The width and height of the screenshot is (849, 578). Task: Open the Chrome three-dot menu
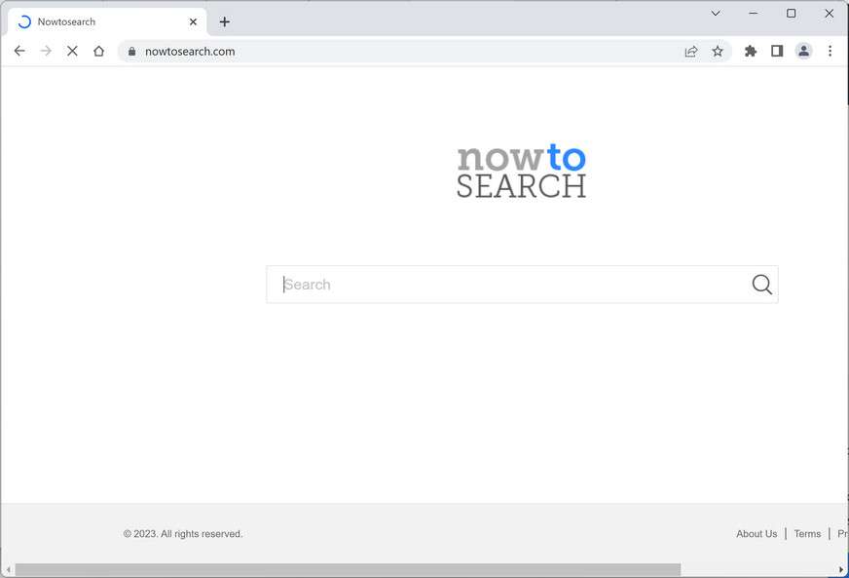point(831,51)
